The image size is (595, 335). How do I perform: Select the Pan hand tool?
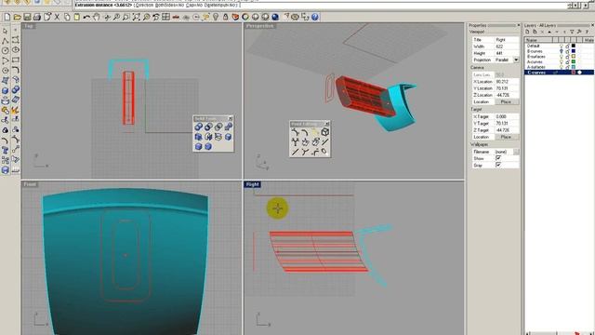click(97, 17)
